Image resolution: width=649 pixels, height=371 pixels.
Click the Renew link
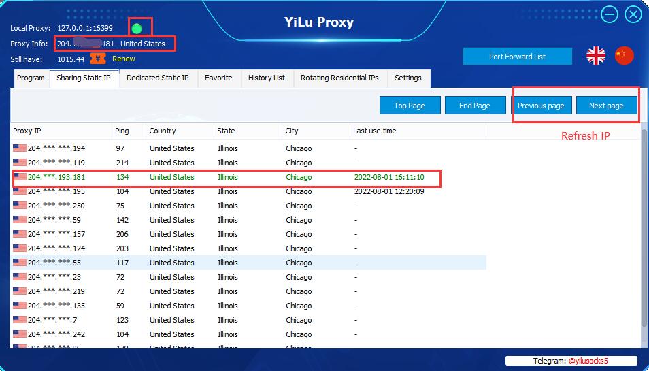pyautogui.click(x=124, y=59)
